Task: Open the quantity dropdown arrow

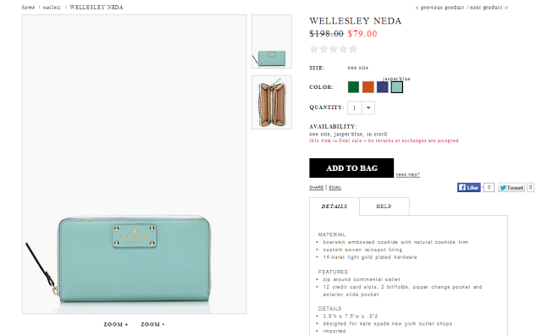Action: point(368,107)
